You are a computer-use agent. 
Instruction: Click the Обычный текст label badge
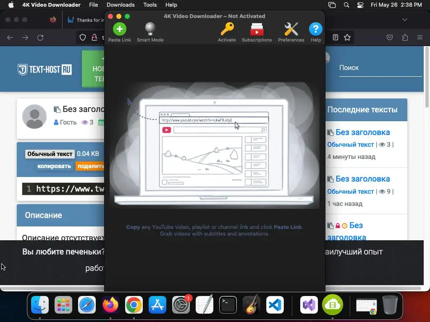click(50, 154)
